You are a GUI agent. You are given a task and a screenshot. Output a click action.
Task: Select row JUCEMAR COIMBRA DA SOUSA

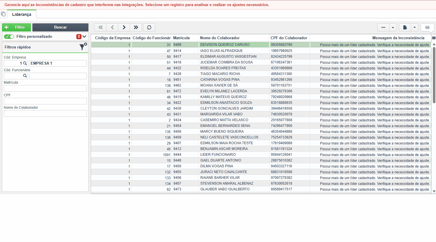(261, 62)
